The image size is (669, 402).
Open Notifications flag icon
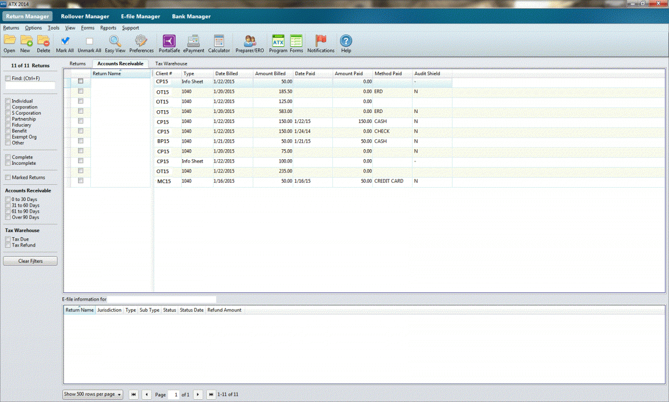coord(321,41)
